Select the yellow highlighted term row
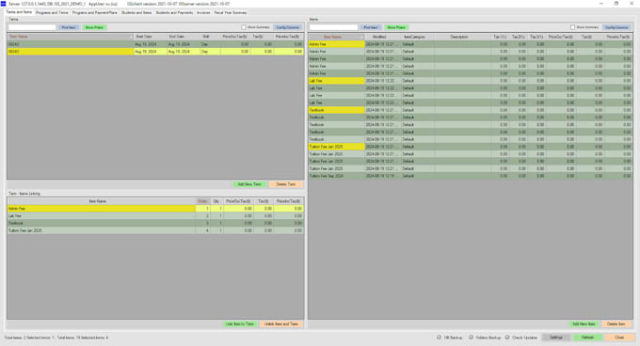The width and height of the screenshot is (640, 346). (155, 52)
